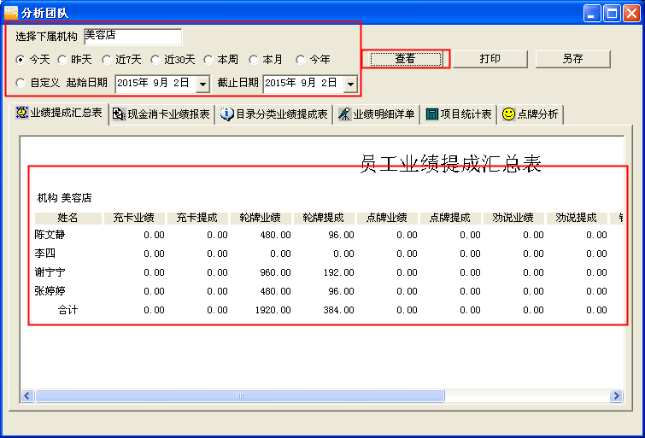Enable the 自定义 custom date option
Image resolution: width=645 pixels, height=438 pixels.
pos(21,83)
